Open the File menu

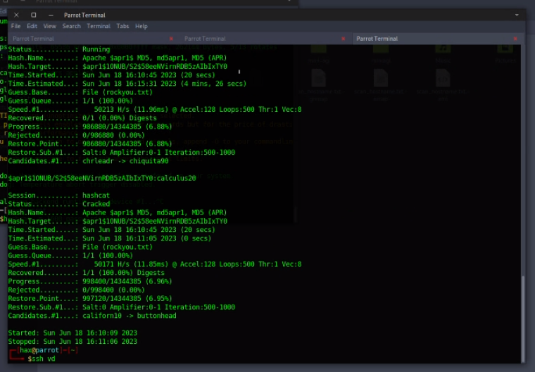tap(15, 26)
